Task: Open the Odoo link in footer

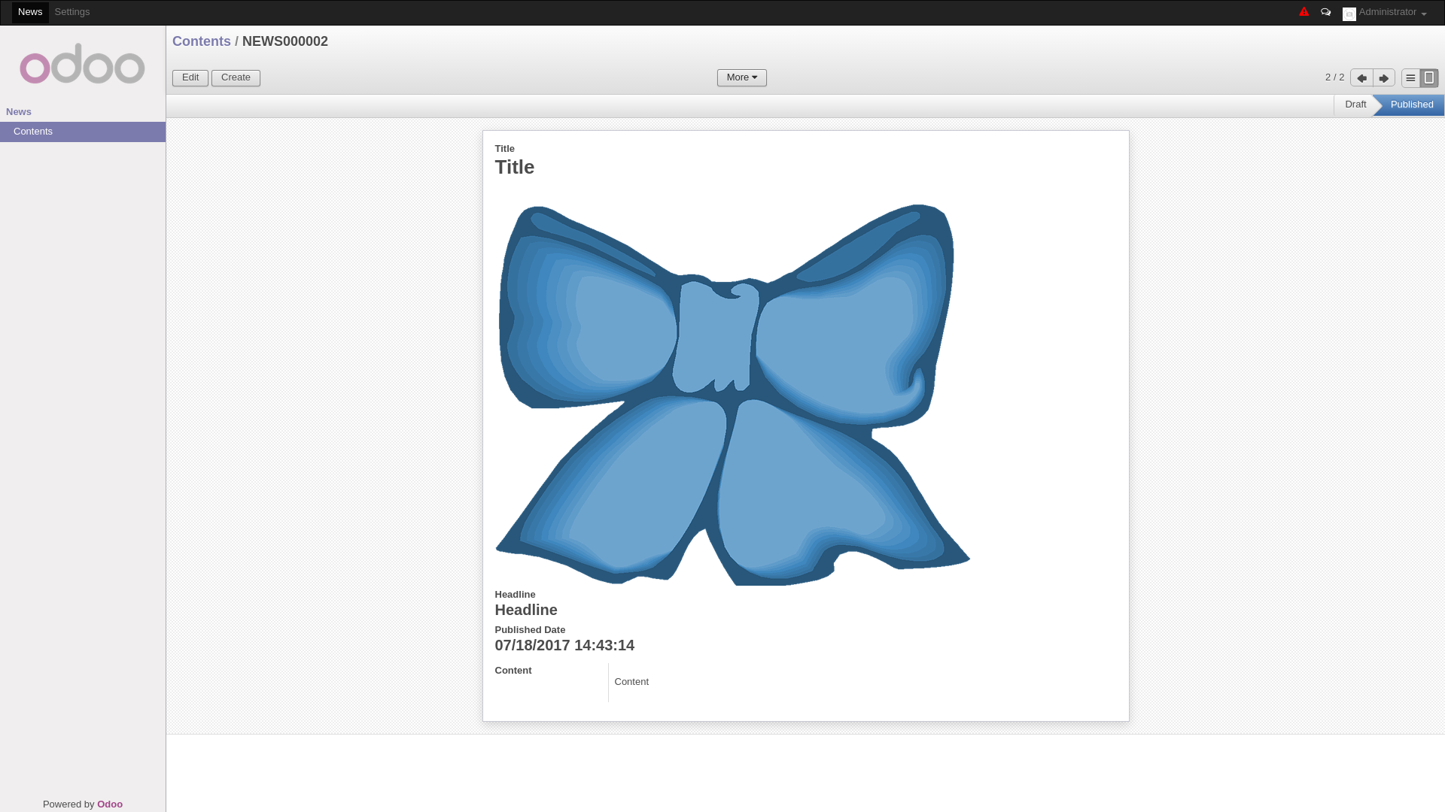Action: pyautogui.click(x=110, y=804)
